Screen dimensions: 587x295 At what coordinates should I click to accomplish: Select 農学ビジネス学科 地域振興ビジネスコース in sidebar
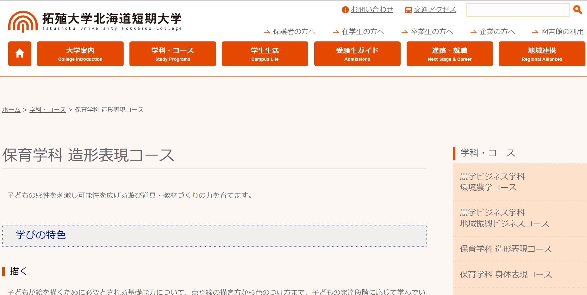tap(520, 218)
